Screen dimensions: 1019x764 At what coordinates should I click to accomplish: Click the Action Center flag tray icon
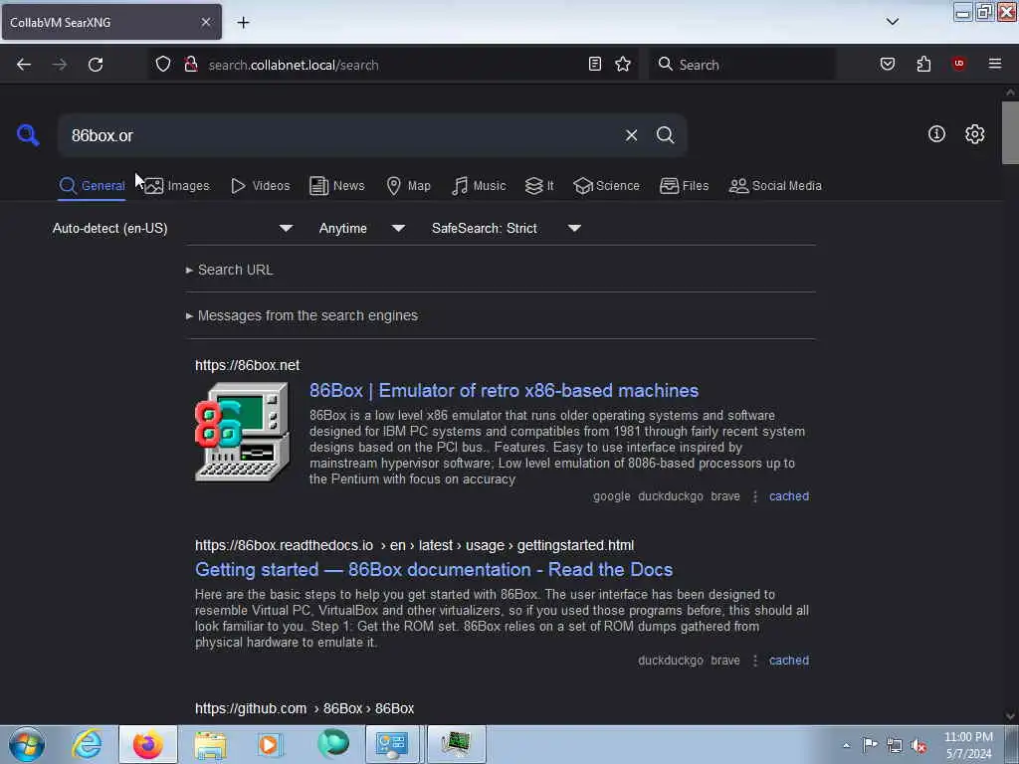click(x=870, y=745)
